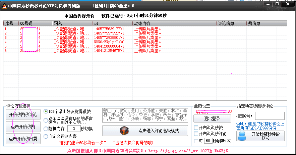Click the 开始秒赞秒评论 button on left
The height and width of the screenshot is (155, 296).
click(23, 114)
